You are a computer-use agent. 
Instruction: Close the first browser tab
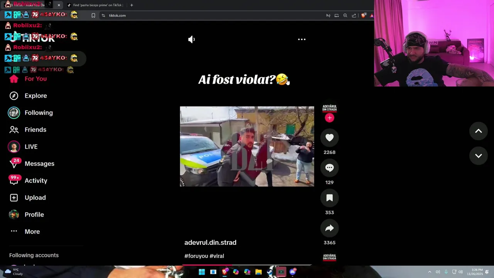coord(59,5)
